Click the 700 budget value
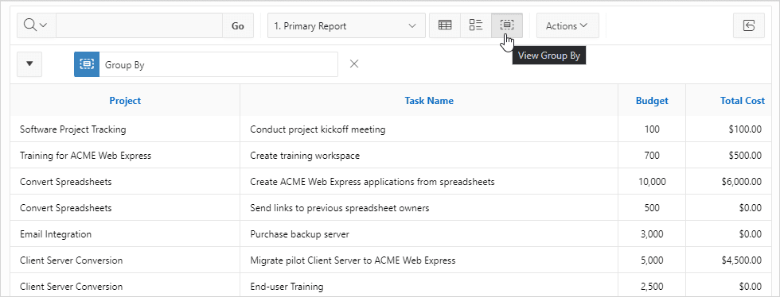Screen dimensions: 780x297 [652, 156]
